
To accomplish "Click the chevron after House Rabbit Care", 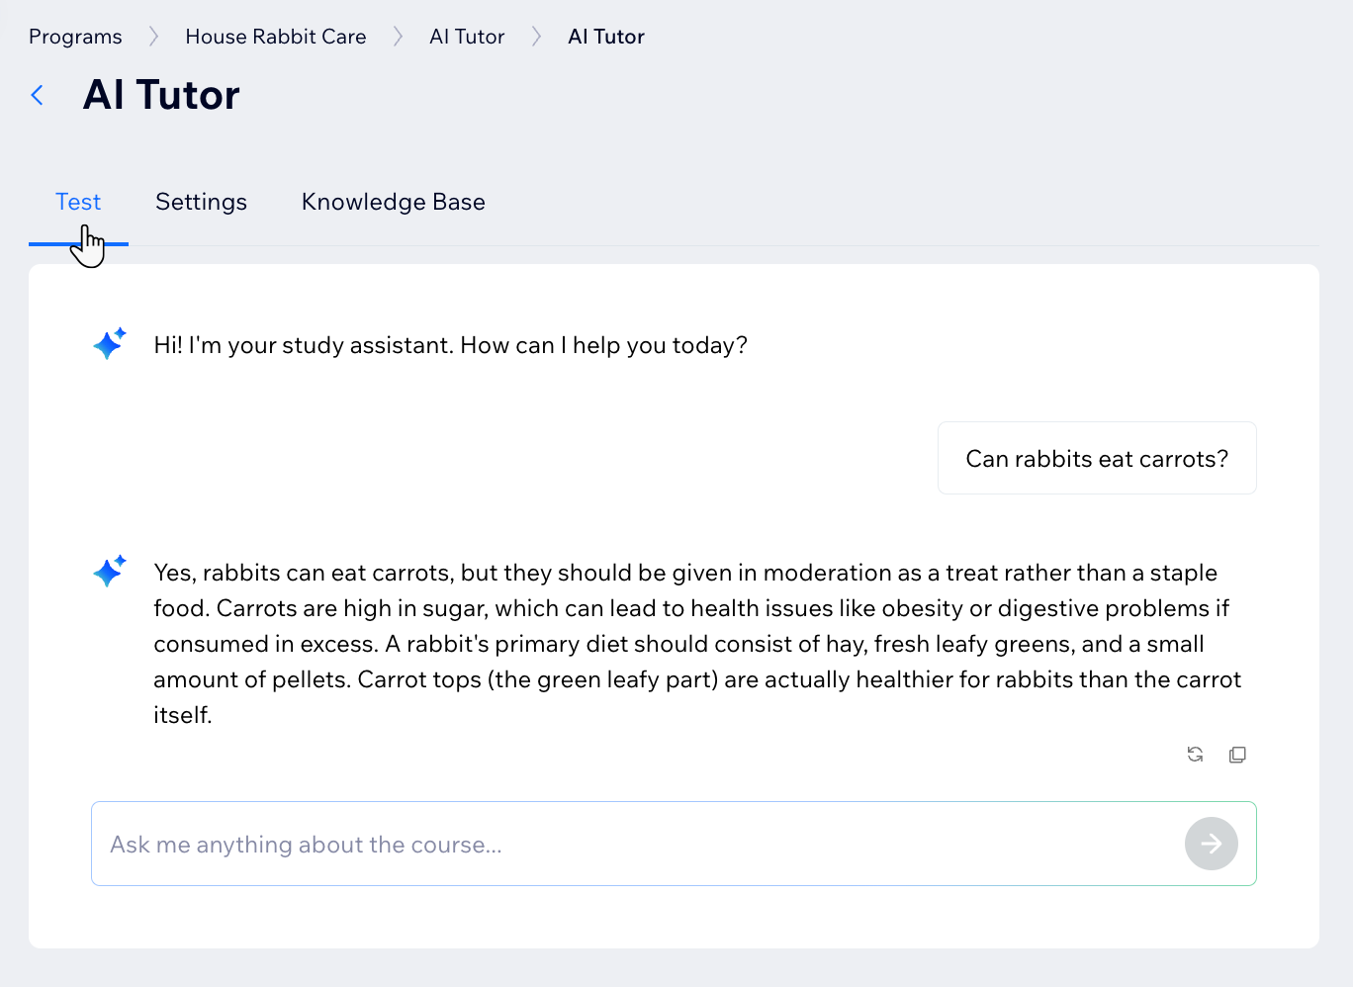I will 398,37.
